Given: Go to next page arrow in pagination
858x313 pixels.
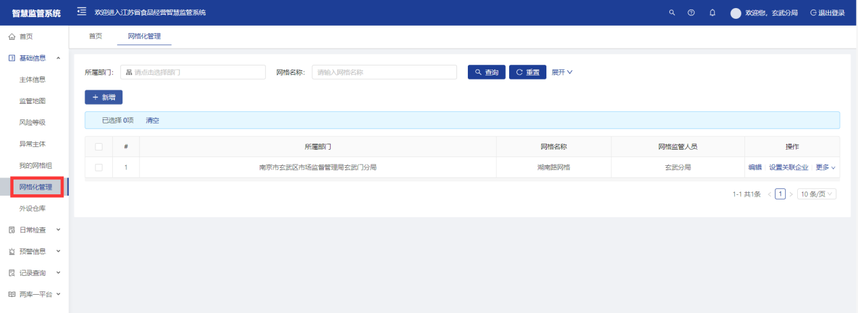Looking at the screenshot, I should [x=791, y=194].
